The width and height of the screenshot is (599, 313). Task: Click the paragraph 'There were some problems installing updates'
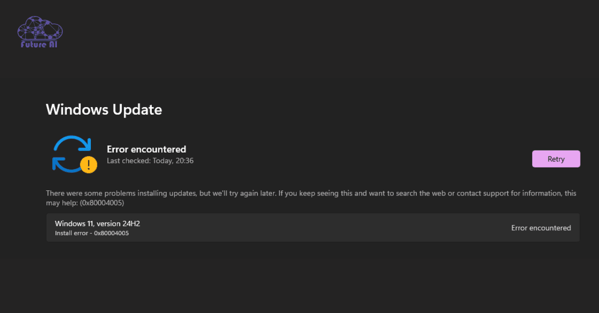(311, 198)
